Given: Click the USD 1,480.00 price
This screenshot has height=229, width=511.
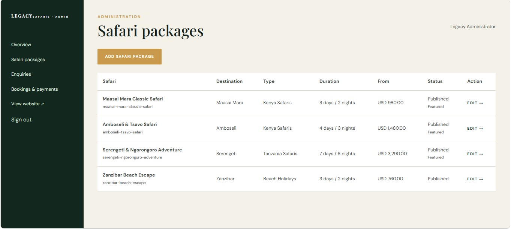Looking at the screenshot, I should pos(392,128).
